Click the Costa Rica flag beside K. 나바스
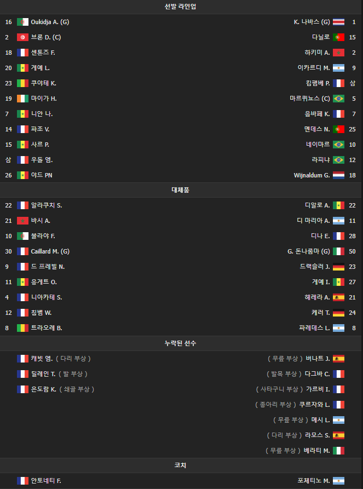Image resolution: width=363 pixels, height=489 pixels. pyautogui.click(x=338, y=22)
